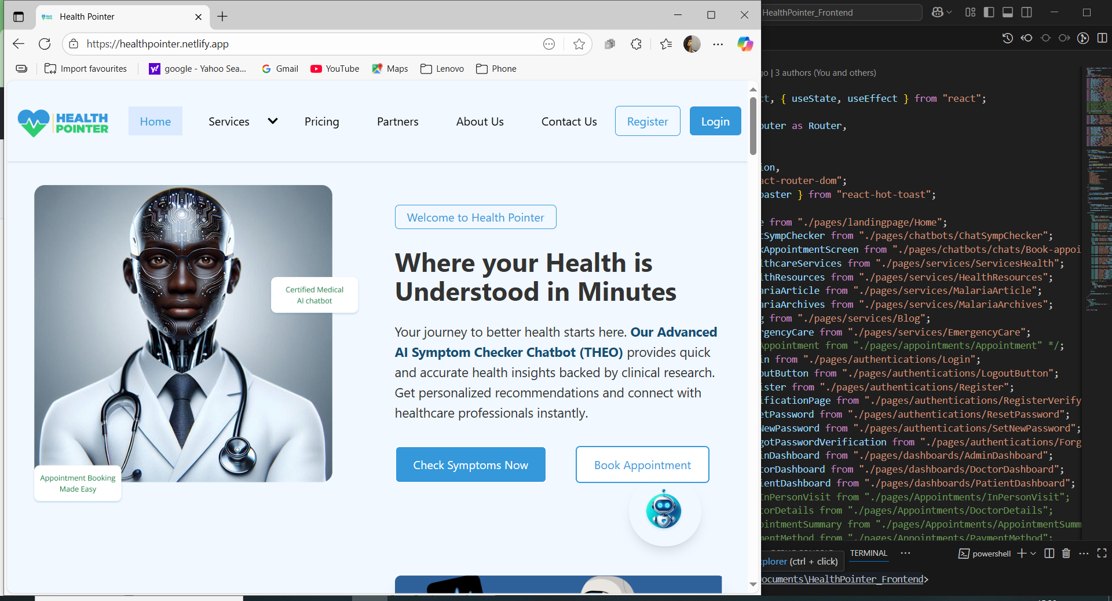The image size is (1112, 601).
Task: Toggle the VS Code primary sidebar
Action: tap(989, 12)
